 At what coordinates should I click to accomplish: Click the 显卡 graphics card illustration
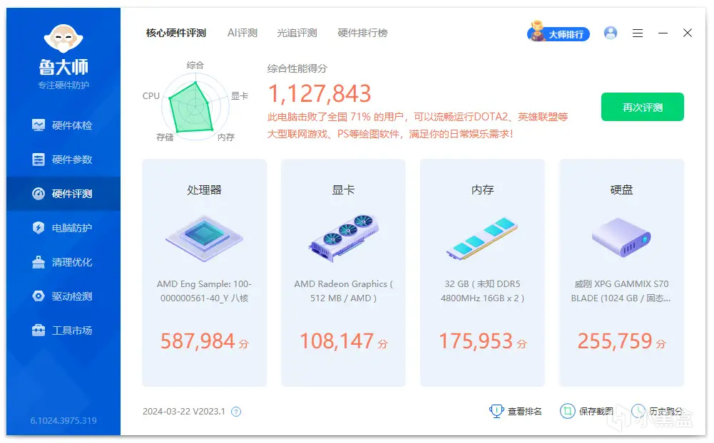click(x=343, y=238)
